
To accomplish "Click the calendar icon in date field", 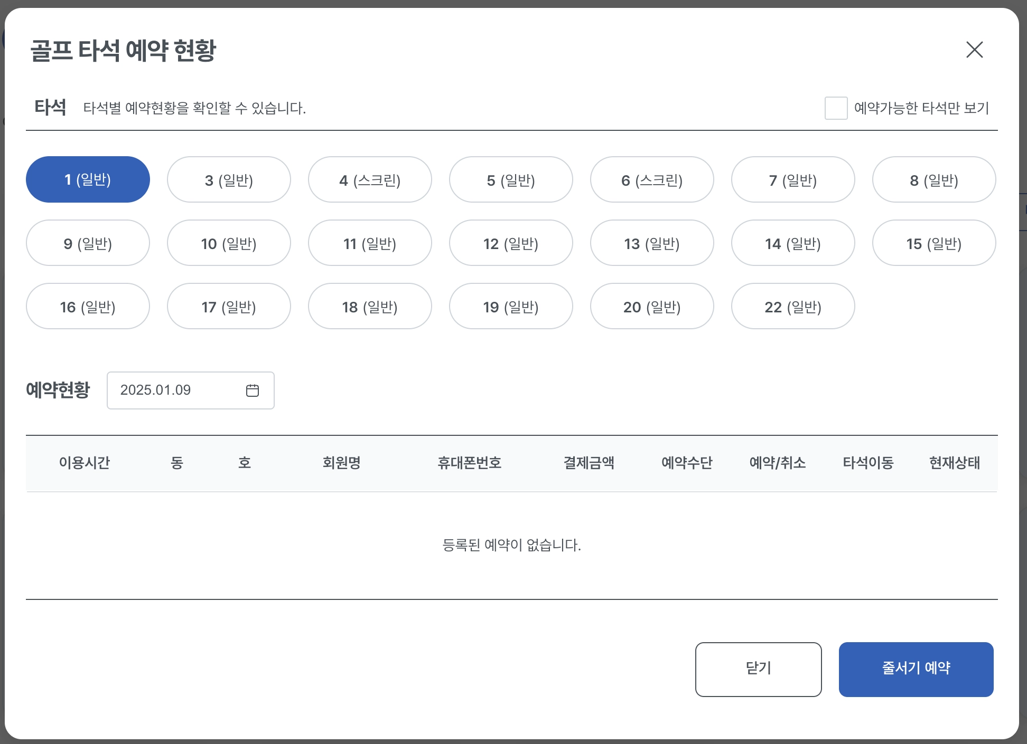I will pyautogui.click(x=253, y=390).
